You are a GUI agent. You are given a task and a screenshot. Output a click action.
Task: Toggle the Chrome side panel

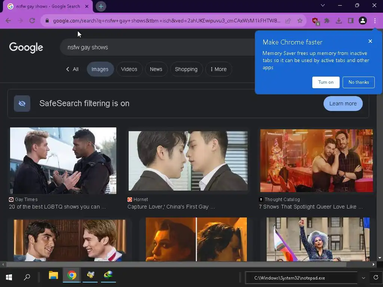tap(351, 21)
